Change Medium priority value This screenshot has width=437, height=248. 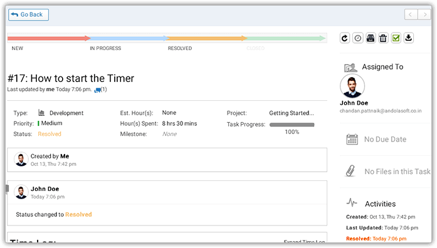click(x=51, y=123)
